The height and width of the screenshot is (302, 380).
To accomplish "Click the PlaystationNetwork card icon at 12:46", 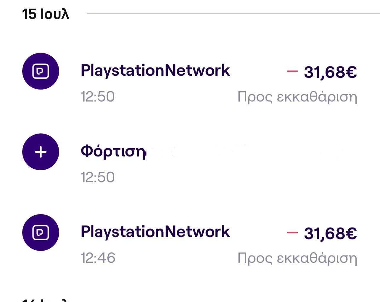I will click(x=41, y=233).
